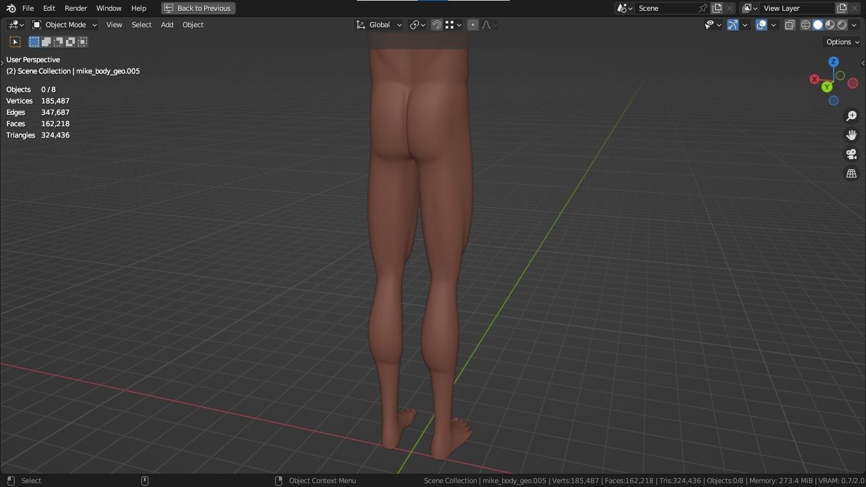
Task: Open the shading options dropdown
Action: (855, 25)
